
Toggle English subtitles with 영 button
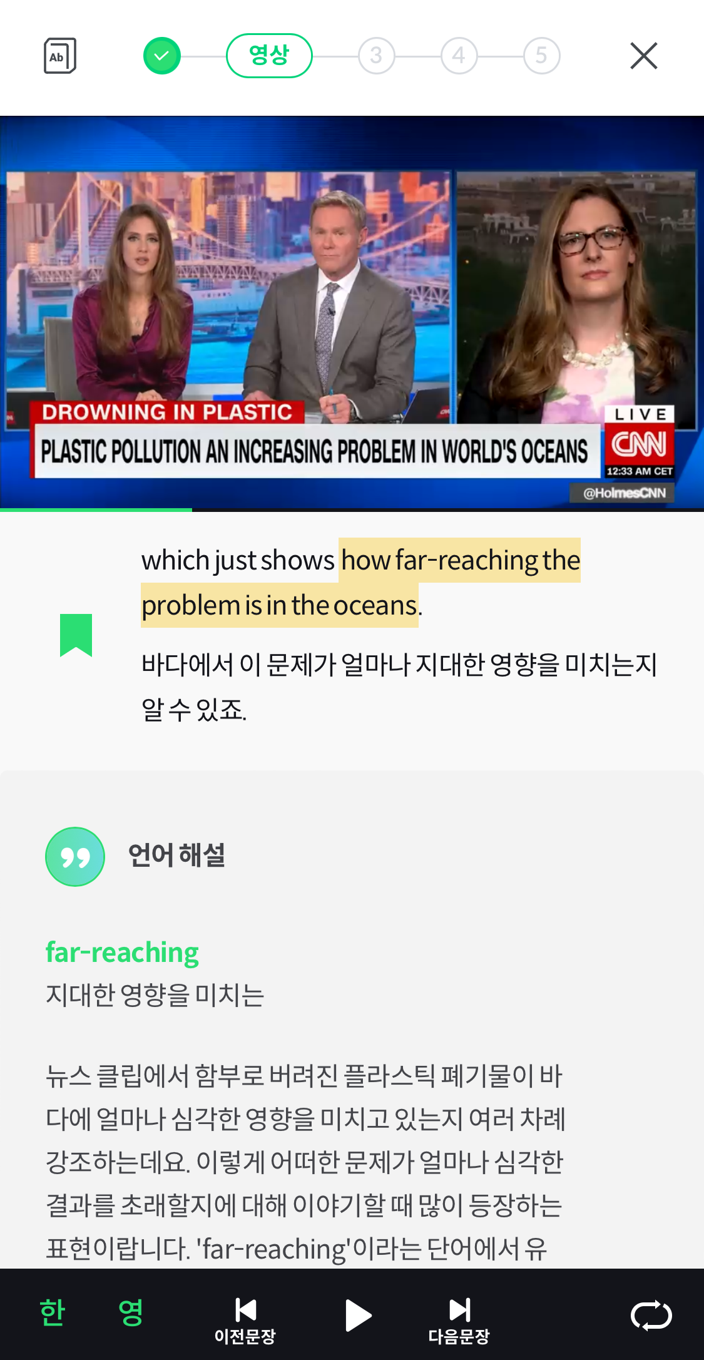point(131,1313)
